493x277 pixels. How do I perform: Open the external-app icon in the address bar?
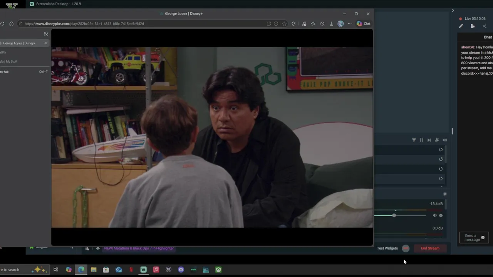point(269,23)
